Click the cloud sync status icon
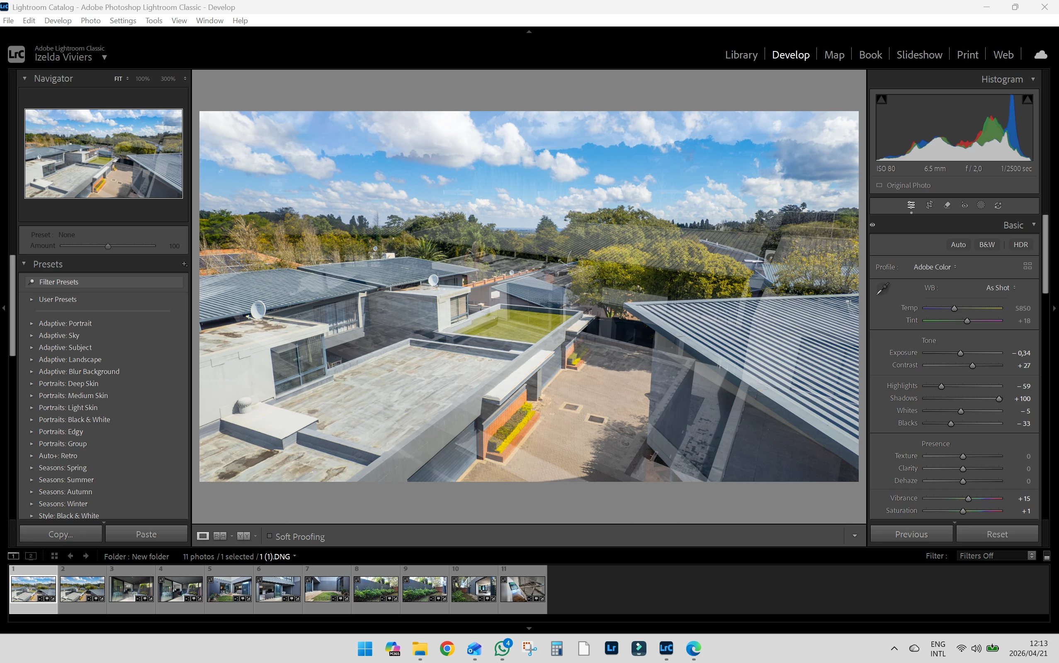The width and height of the screenshot is (1059, 663). point(1041,55)
